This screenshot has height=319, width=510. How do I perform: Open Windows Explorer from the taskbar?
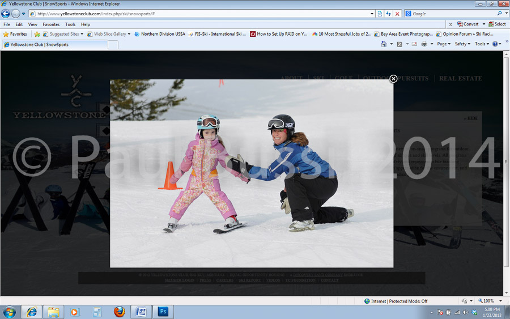click(53, 312)
